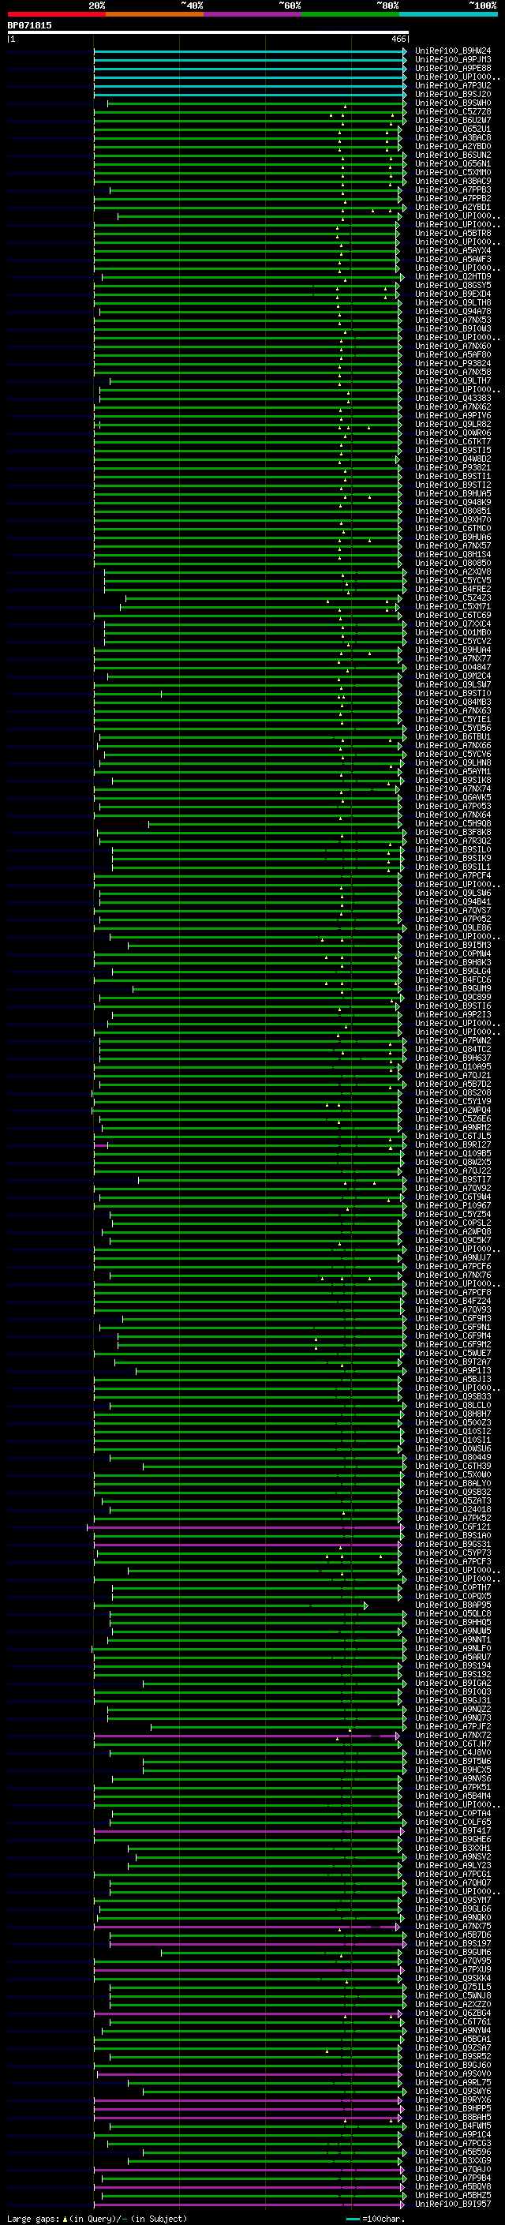Select hit label UniRef100_A5B7D2

[453, 1084]
